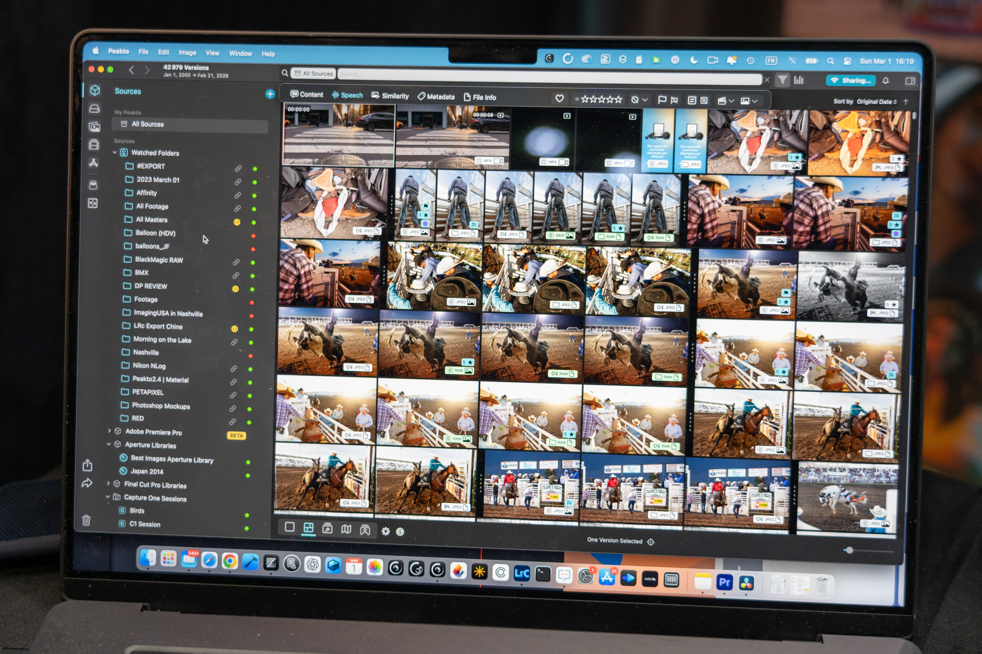Viewport: 982px width, 654px height.
Task: Toggle the right inspector panel
Action: pos(910,81)
